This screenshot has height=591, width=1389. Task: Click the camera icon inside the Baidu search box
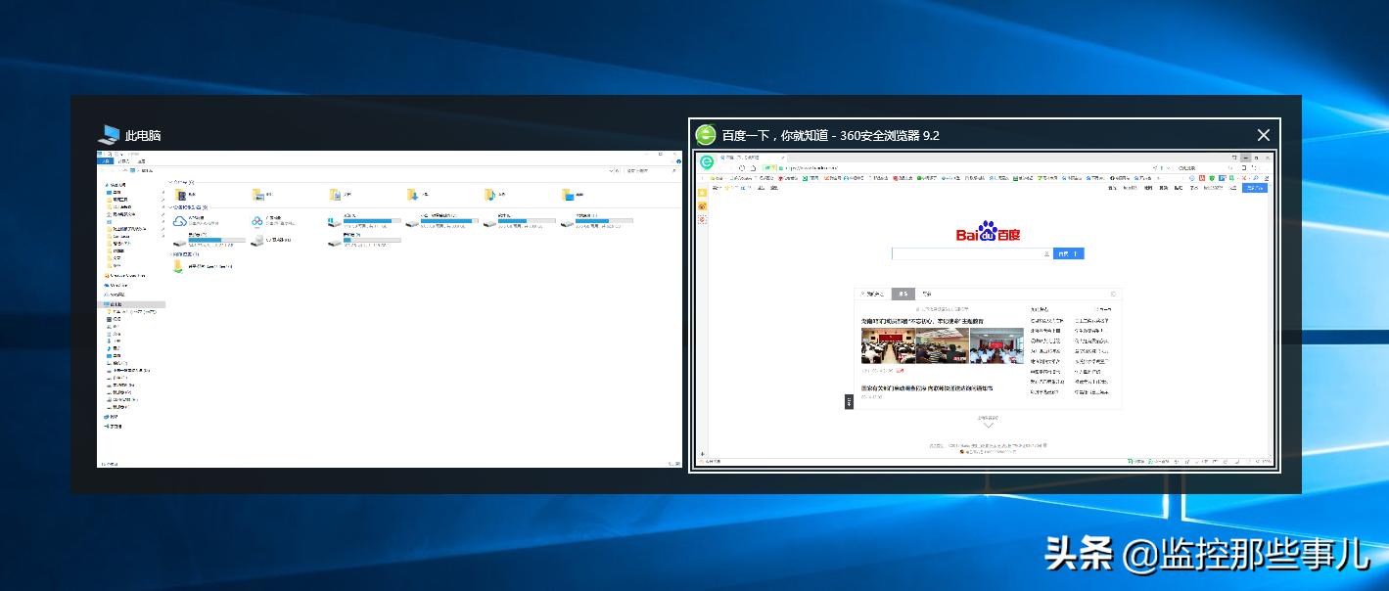[x=1046, y=253]
